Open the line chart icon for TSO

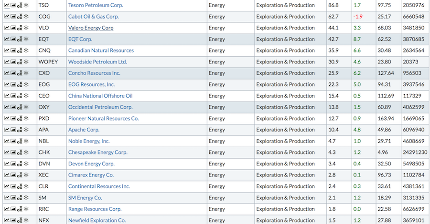point(7,5)
